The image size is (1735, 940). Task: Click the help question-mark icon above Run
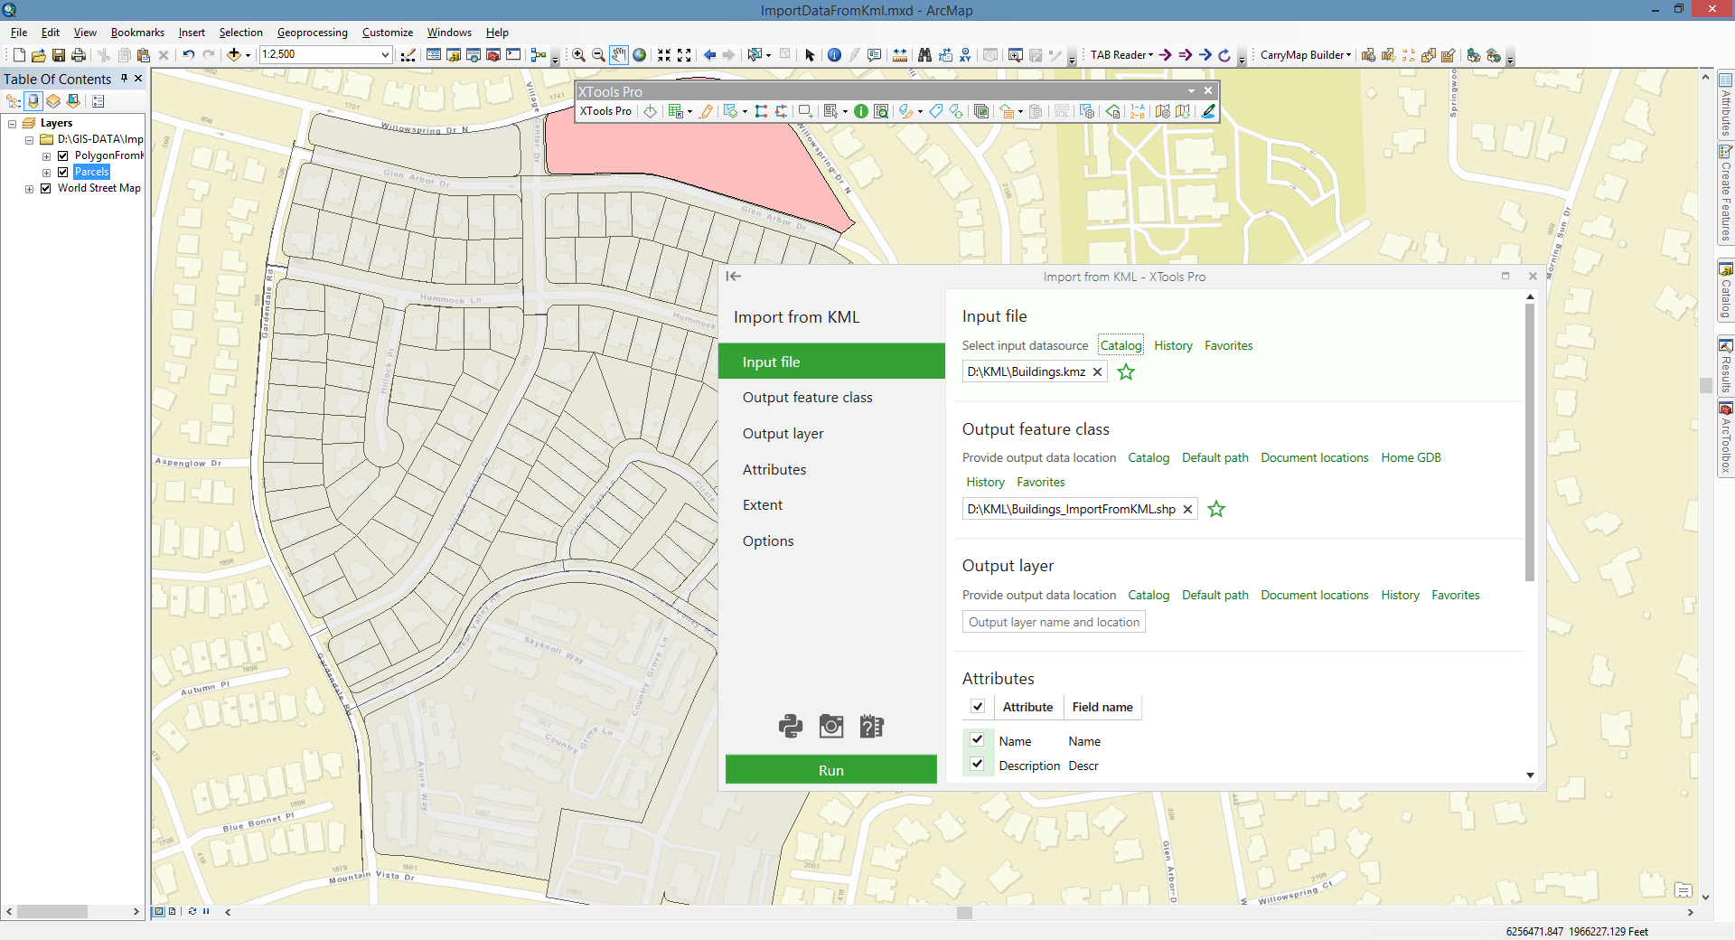pyautogui.click(x=871, y=726)
